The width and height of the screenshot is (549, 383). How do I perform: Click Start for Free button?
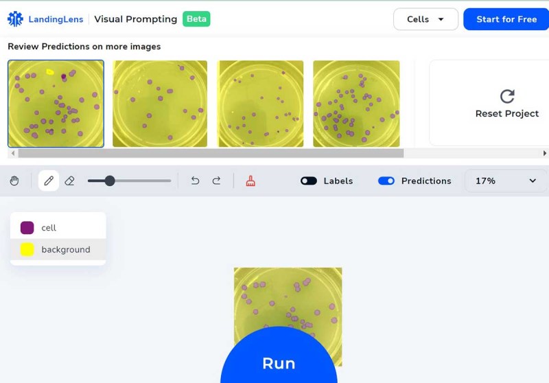tap(506, 19)
